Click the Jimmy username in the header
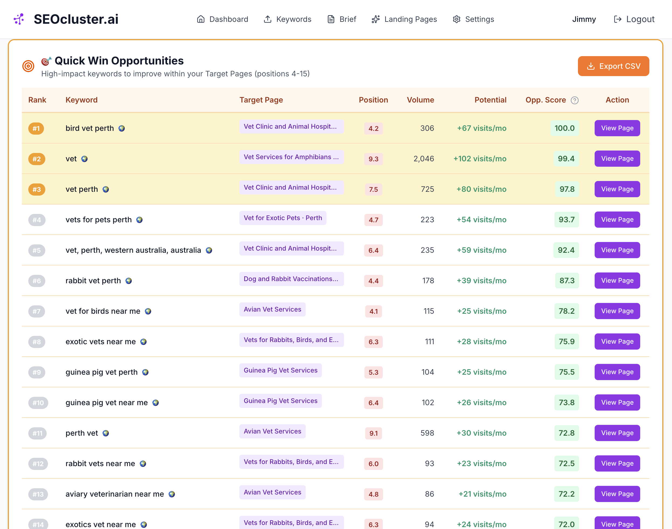Image resolution: width=672 pixels, height=529 pixels. (x=584, y=19)
